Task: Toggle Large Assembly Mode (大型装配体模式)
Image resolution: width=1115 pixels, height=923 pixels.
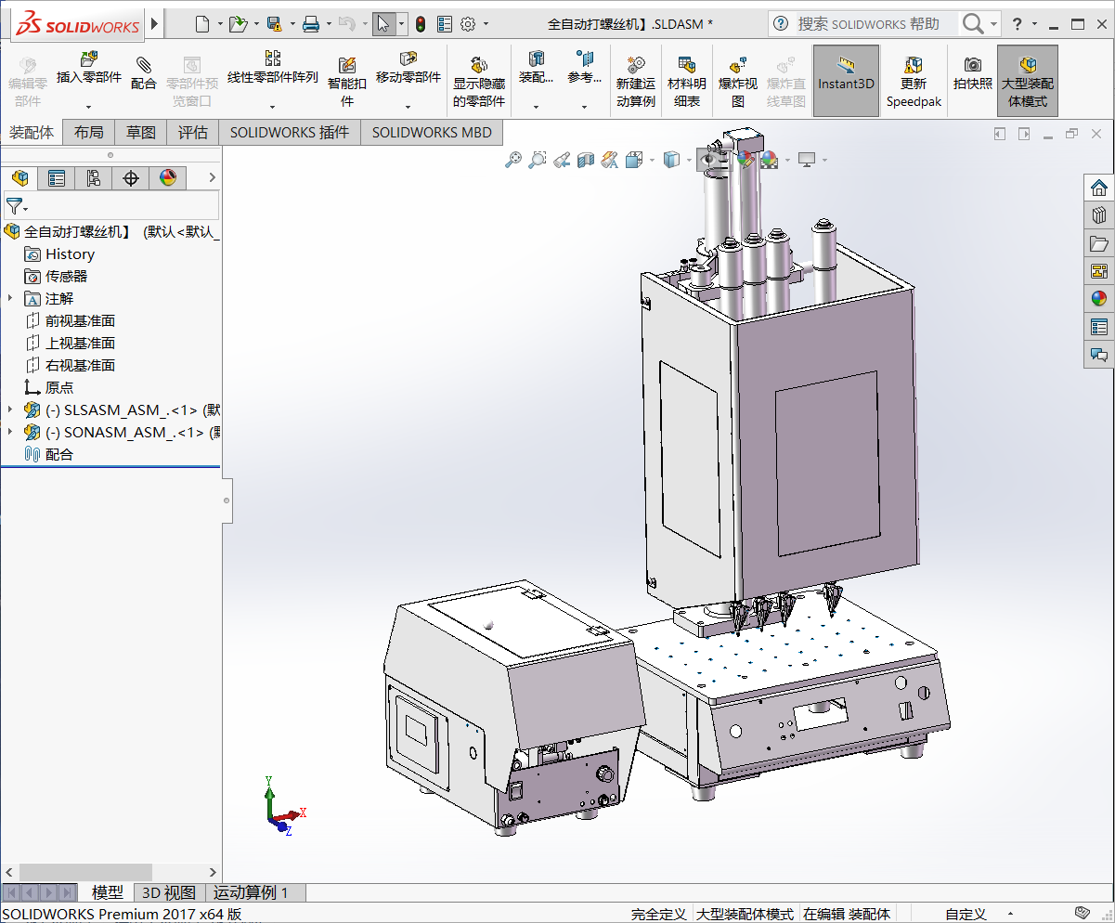Action: point(1027,81)
